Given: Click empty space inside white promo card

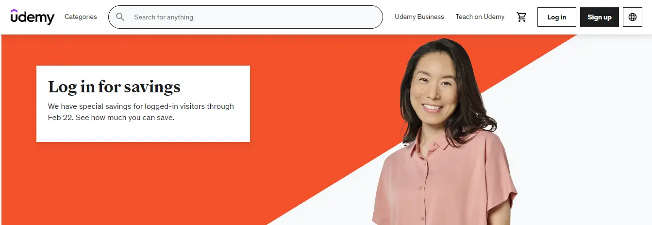Looking at the screenshot, I should [214, 131].
